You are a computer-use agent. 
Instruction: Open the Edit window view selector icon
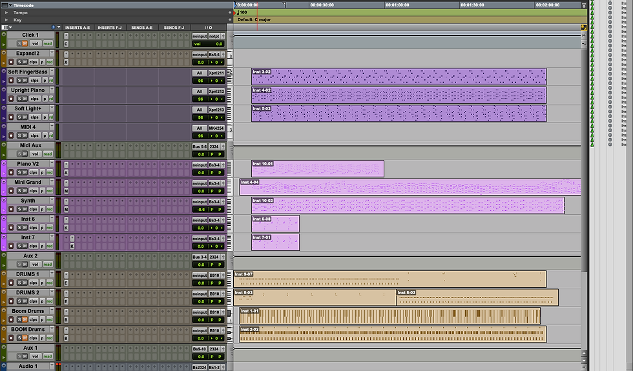pyautogui.click(x=5, y=27)
